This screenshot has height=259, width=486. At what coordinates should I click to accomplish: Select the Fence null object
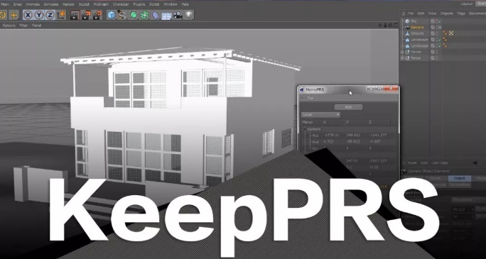tap(416, 58)
